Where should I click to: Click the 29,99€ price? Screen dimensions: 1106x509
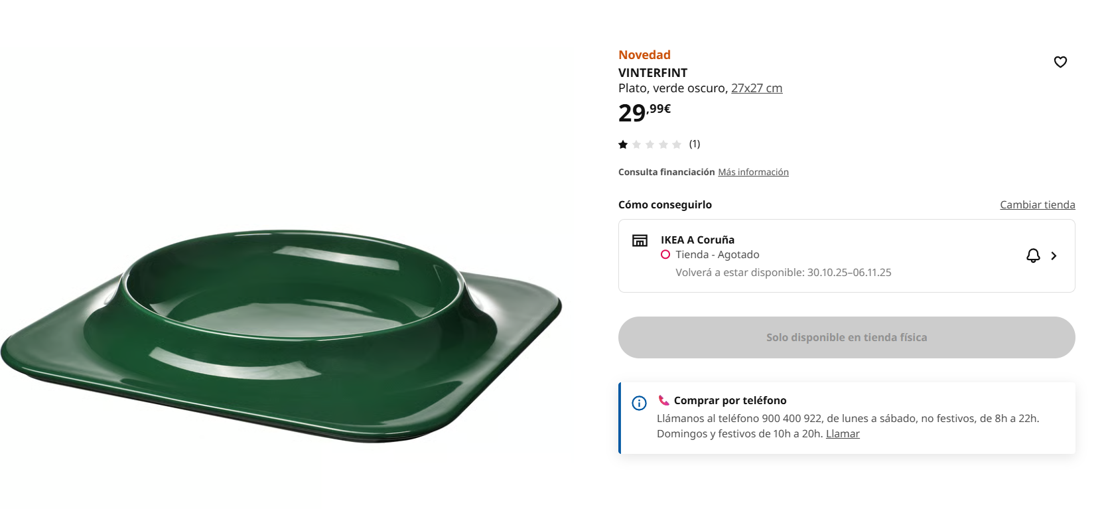(x=644, y=112)
